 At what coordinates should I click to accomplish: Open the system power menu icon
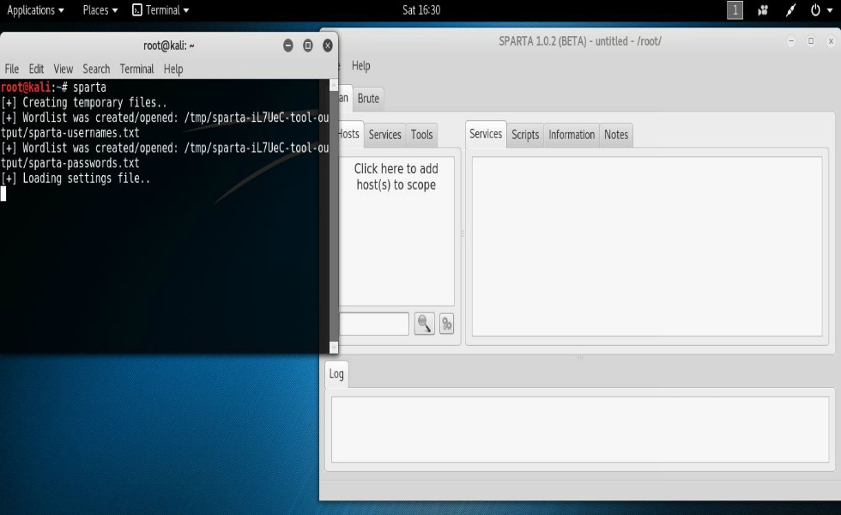pyautogui.click(x=815, y=10)
